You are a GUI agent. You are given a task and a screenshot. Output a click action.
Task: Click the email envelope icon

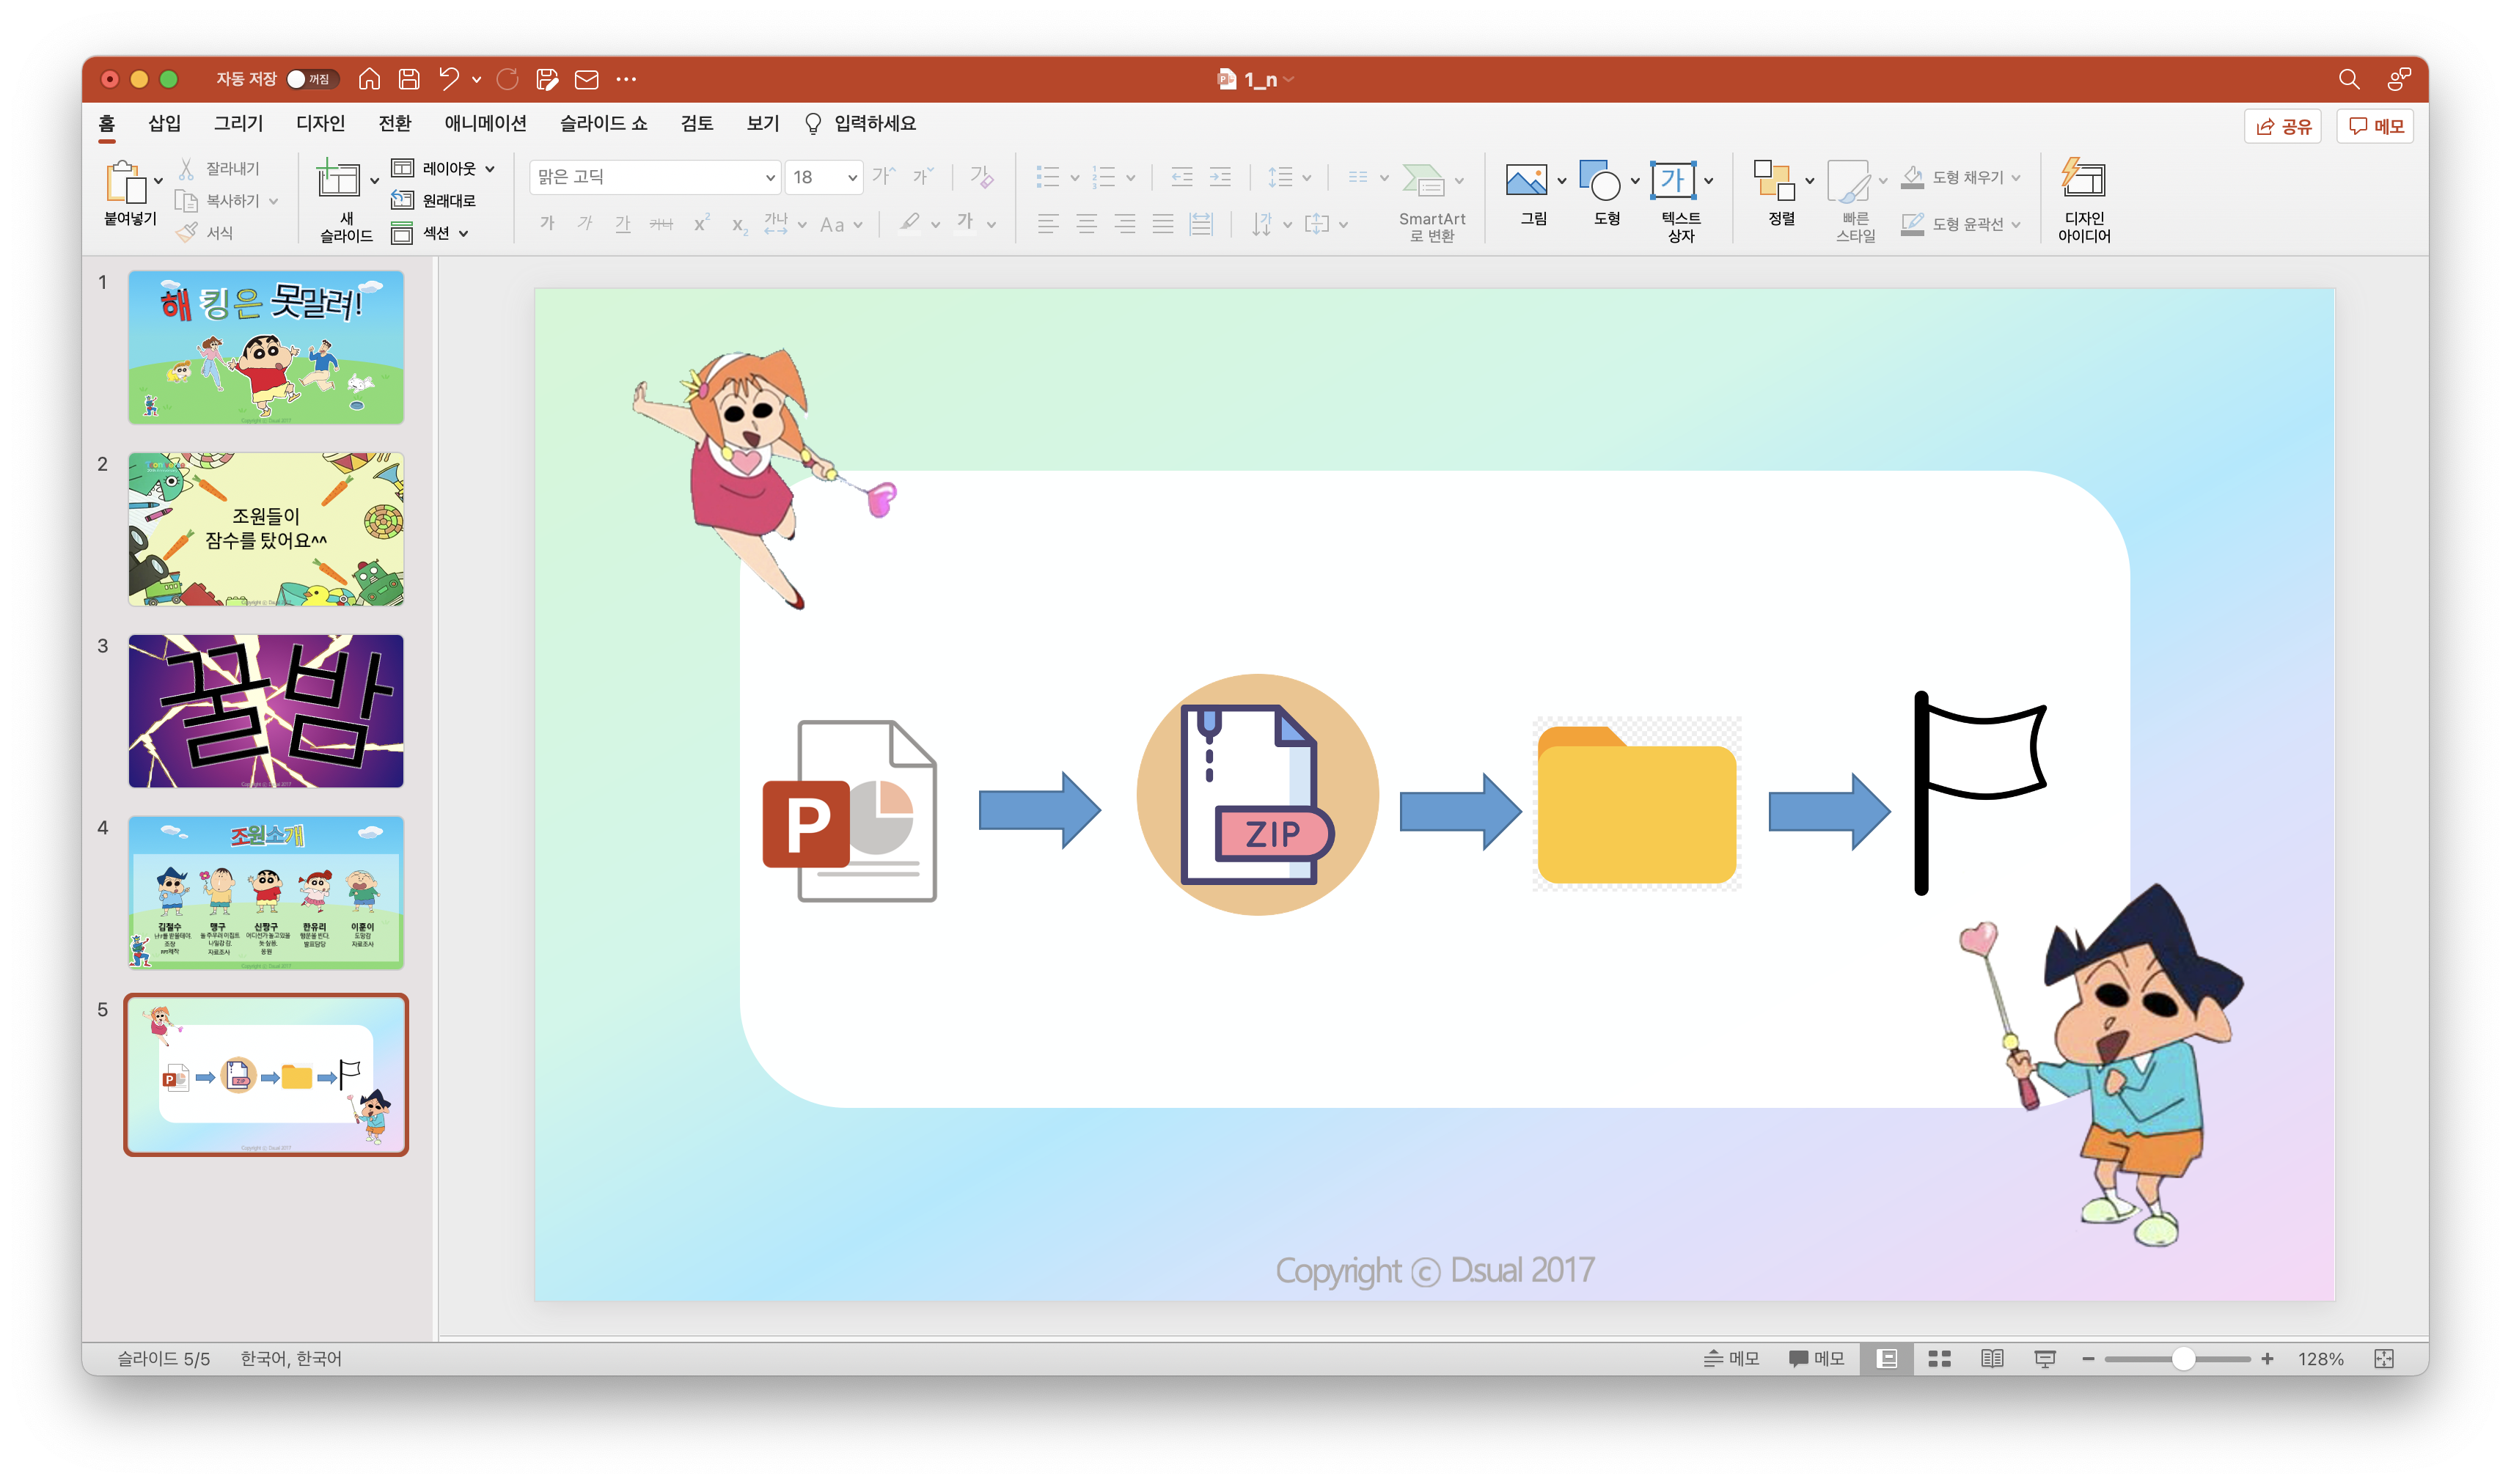click(x=587, y=79)
